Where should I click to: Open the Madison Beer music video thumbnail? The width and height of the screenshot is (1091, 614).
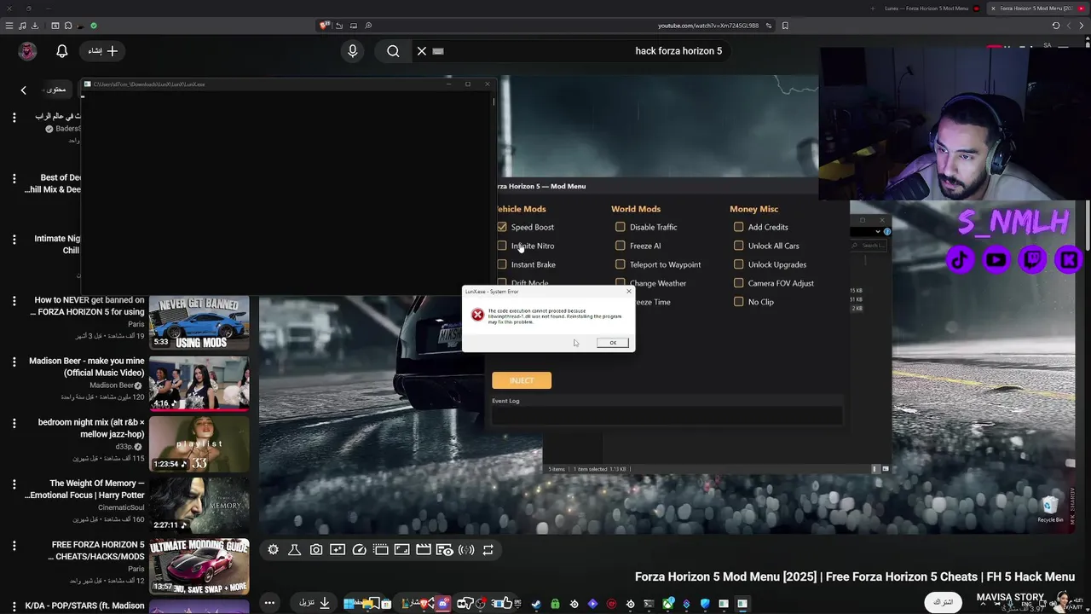coord(199,383)
